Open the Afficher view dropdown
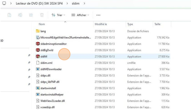 [80, 15]
